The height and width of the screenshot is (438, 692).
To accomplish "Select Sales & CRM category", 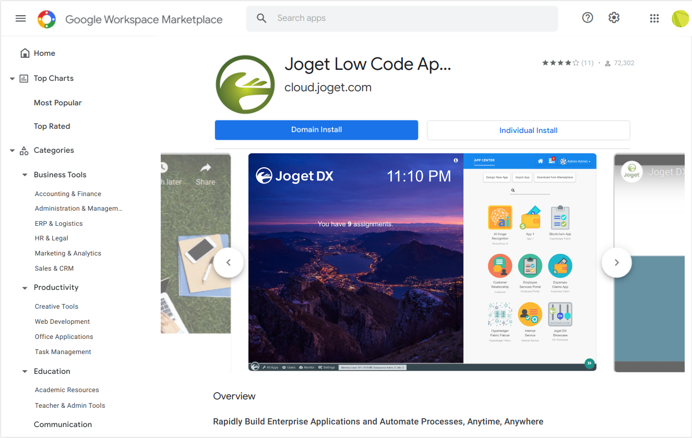I will pos(54,269).
